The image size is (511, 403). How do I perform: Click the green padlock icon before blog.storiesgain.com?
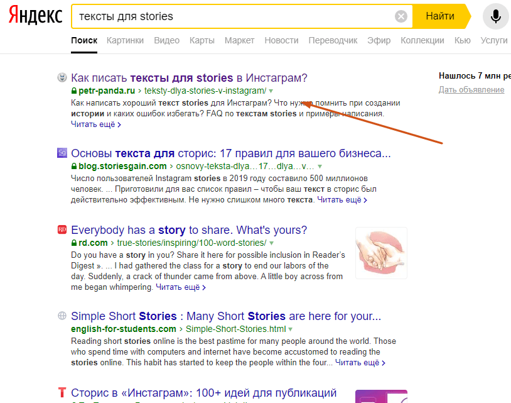pos(74,166)
